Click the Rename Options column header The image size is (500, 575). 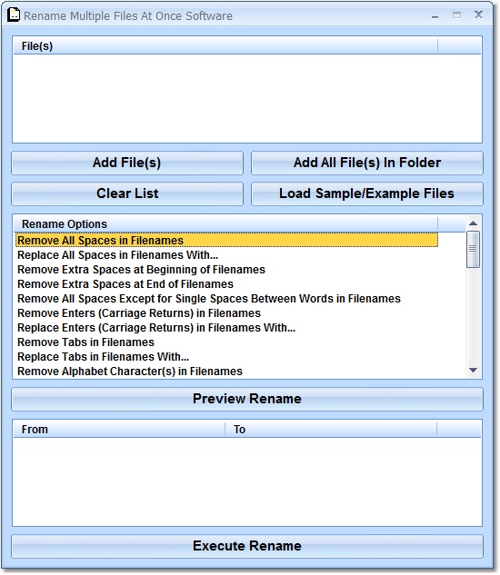(x=225, y=224)
